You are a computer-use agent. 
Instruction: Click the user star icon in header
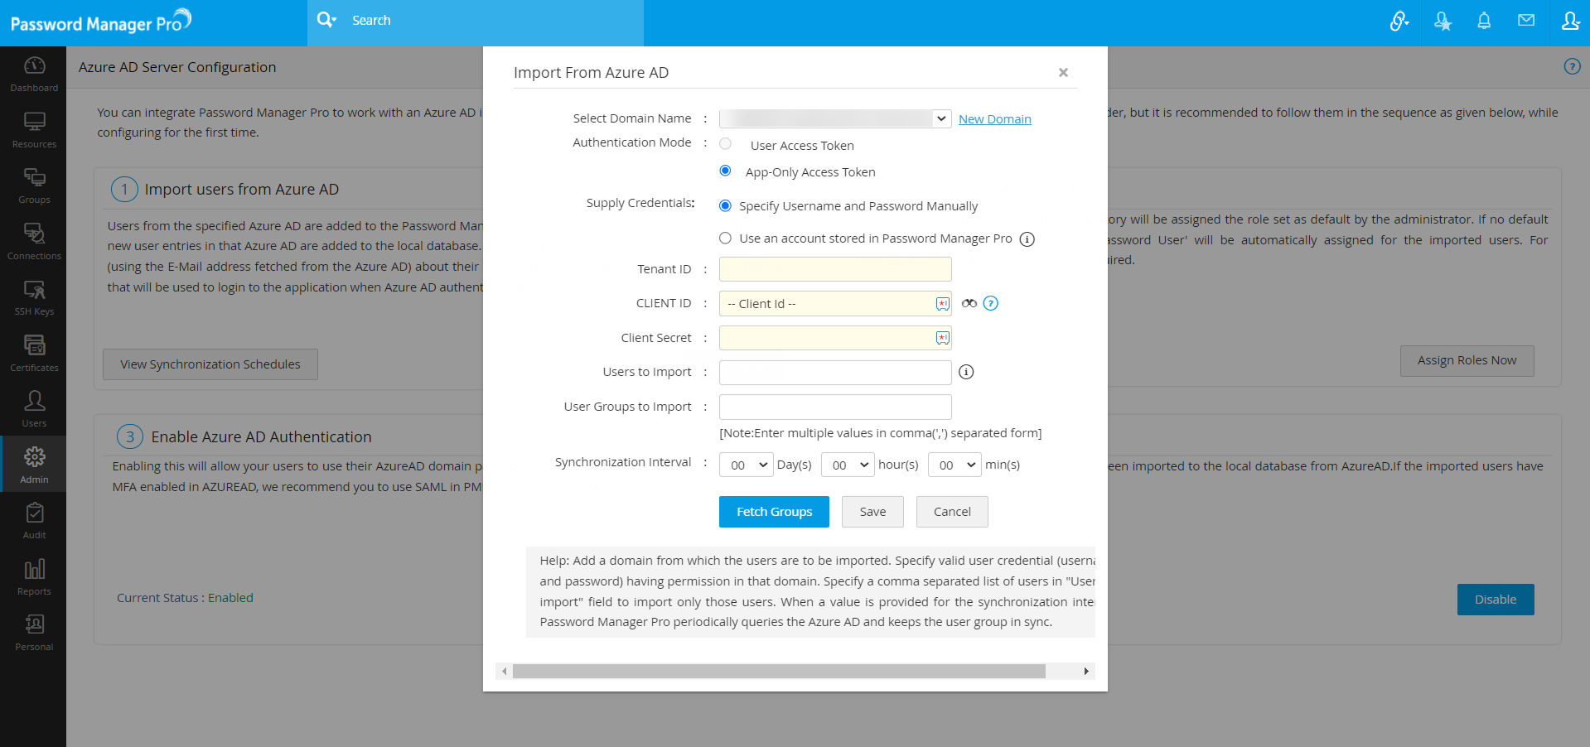point(1443,21)
